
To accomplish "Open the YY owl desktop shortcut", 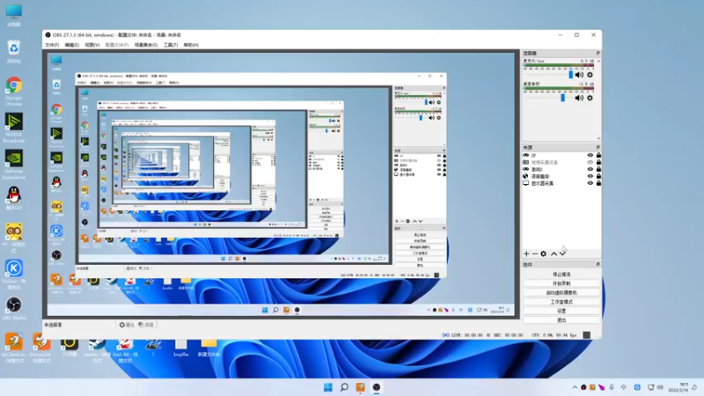I will point(14,238).
